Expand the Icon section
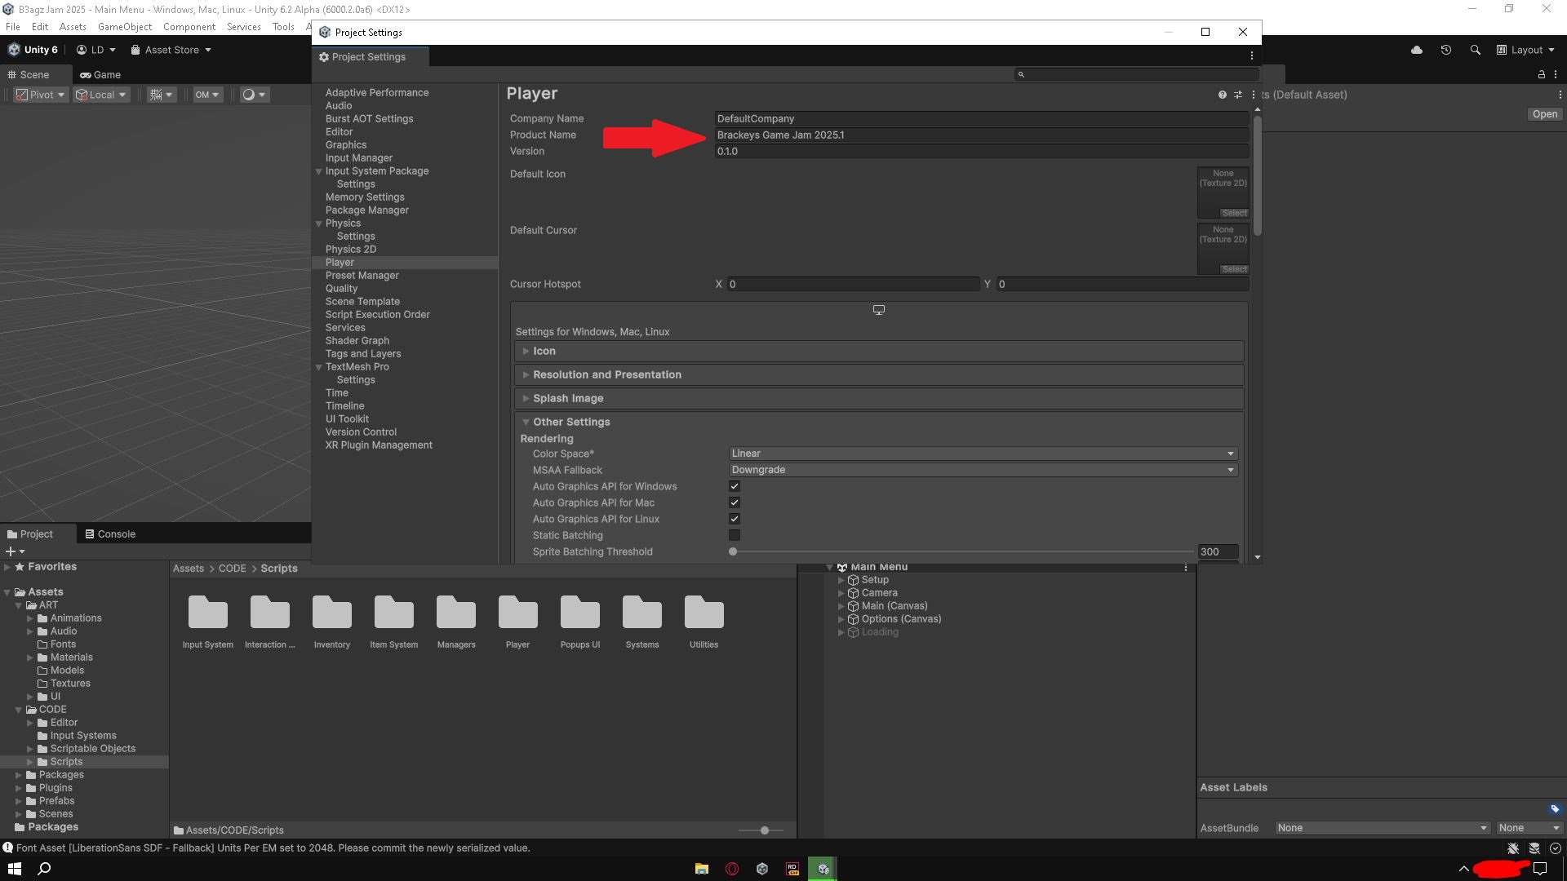The height and width of the screenshot is (881, 1567). tap(879, 351)
